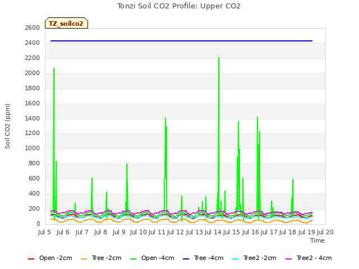This screenshot has height=269, width=359.
Task: Click the 1600 y-axis tick label
Action: pos(33,103)
